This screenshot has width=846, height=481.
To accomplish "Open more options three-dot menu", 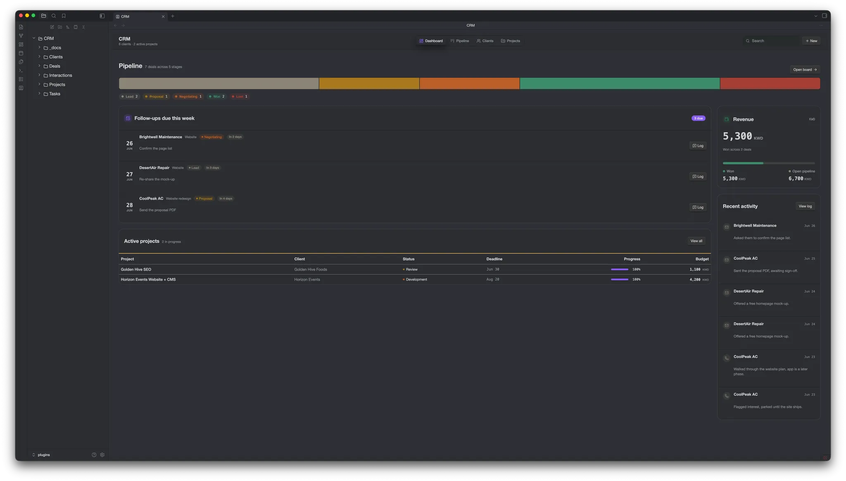I will pos(821,25).
